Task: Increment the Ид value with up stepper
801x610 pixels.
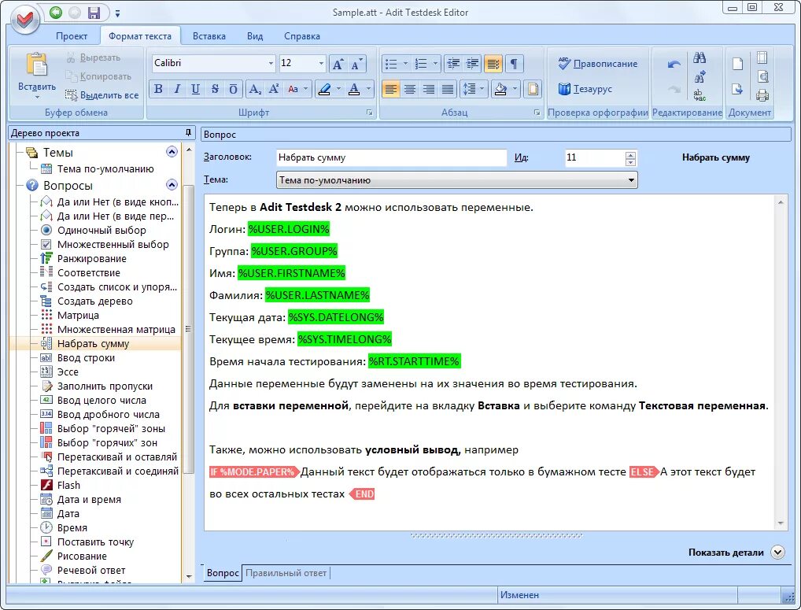Action: coord(630,153)
